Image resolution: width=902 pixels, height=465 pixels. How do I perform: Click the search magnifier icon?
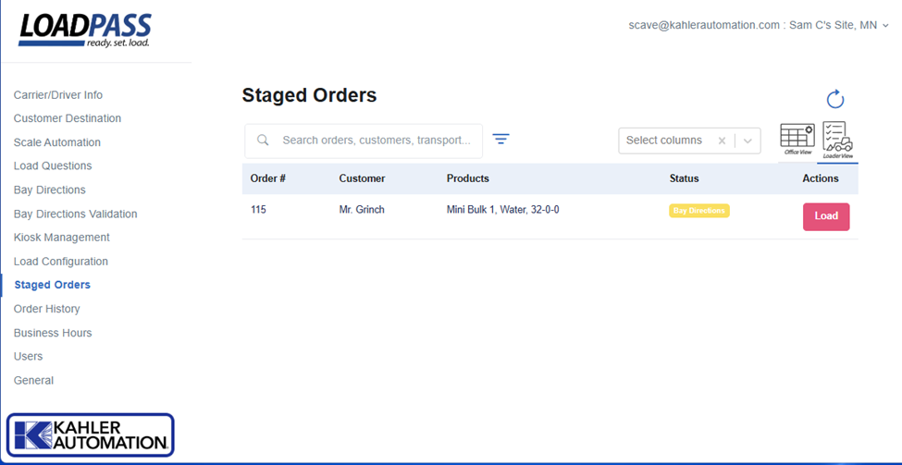coord(263,141)
